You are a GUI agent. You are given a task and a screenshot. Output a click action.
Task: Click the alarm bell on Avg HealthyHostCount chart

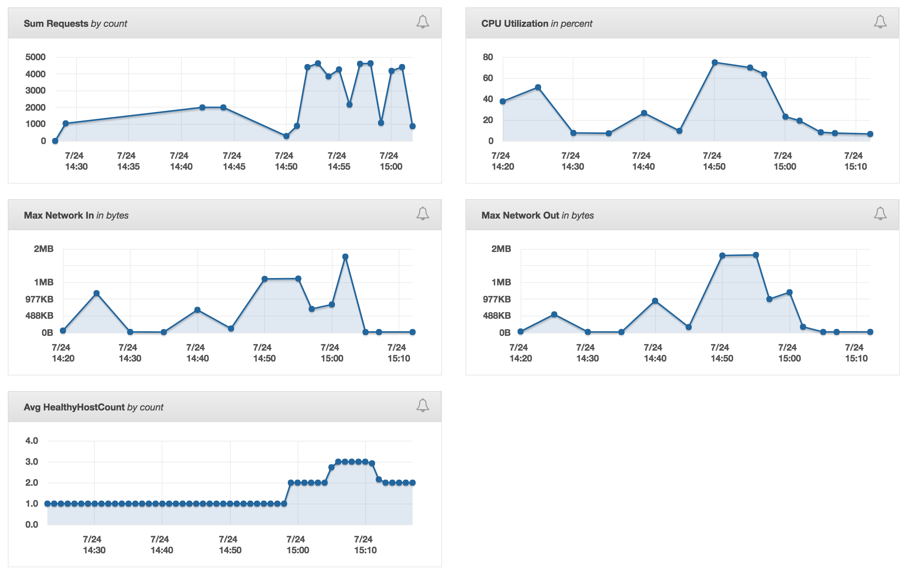(x=423, y=405)
